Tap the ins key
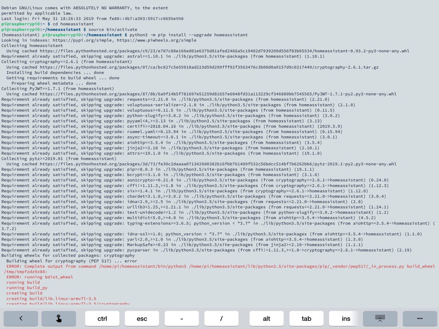 pyautogui.click(x=344, y=318)
